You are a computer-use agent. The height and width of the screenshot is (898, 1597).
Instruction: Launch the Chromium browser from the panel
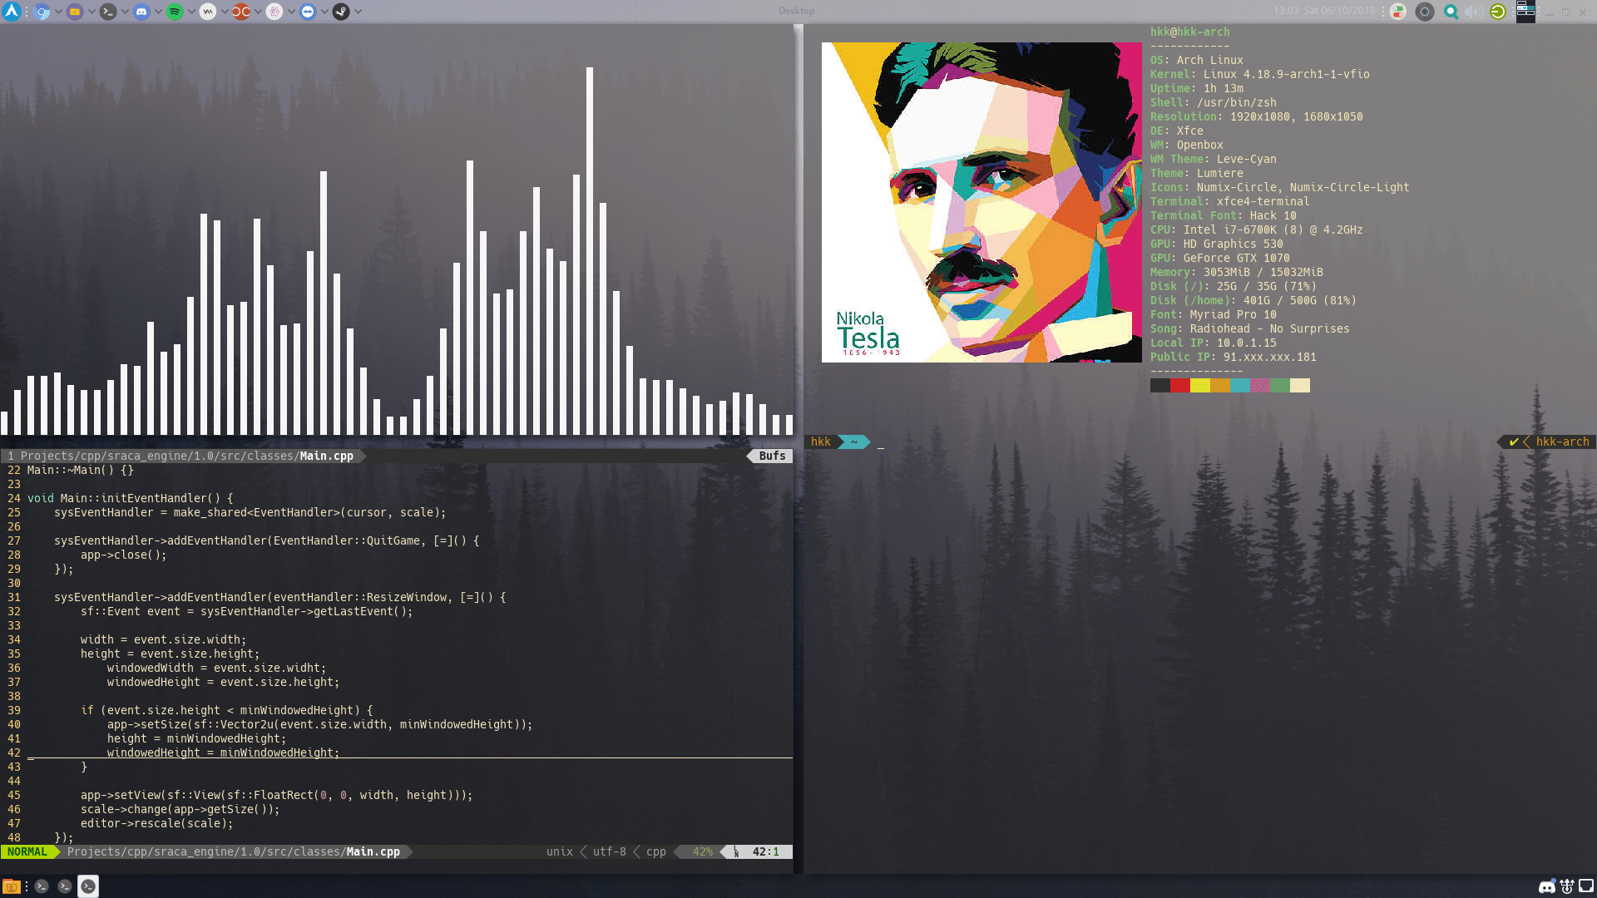42,12
